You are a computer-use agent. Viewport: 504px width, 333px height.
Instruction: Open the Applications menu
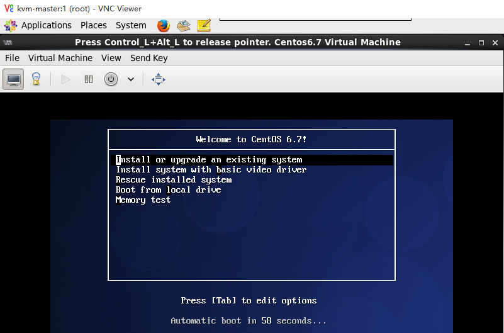[x=47, y=25]
